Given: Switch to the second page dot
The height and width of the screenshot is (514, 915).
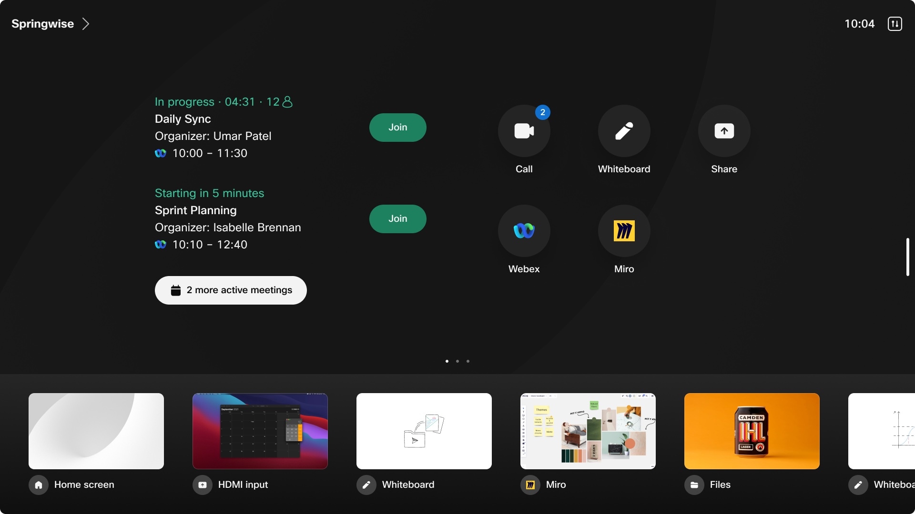Looking at the screenshot, I should 457,361.
